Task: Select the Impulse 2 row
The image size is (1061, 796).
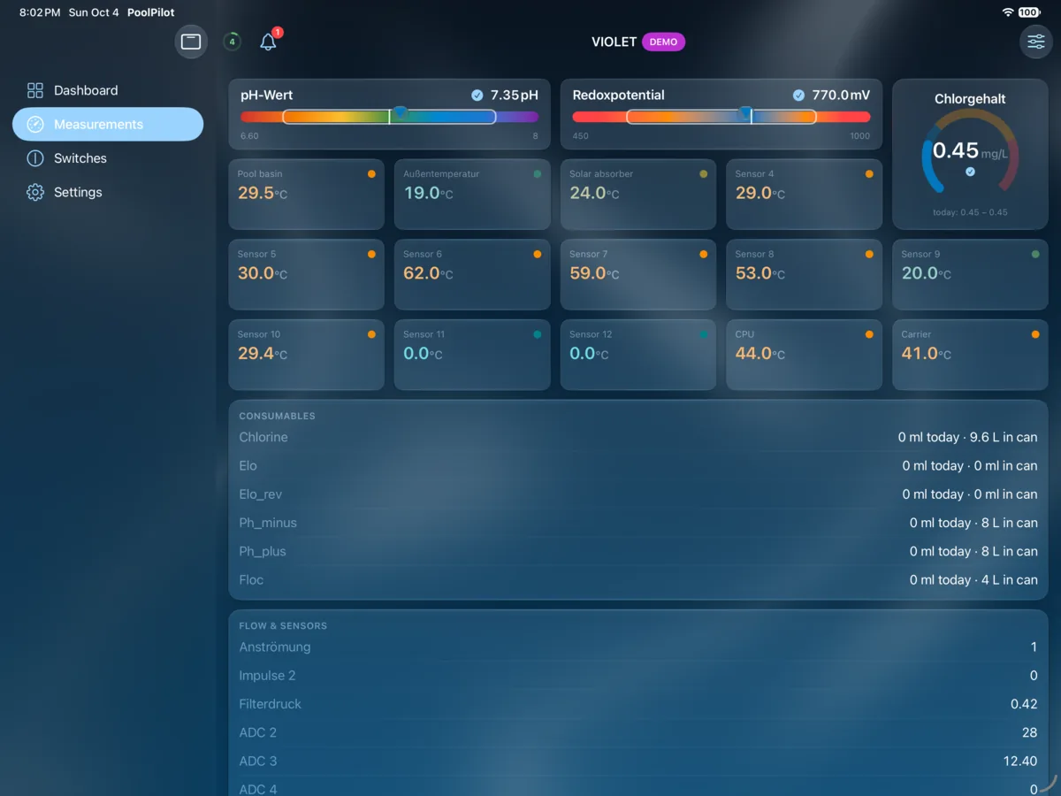Action: [x=638, y=675]
